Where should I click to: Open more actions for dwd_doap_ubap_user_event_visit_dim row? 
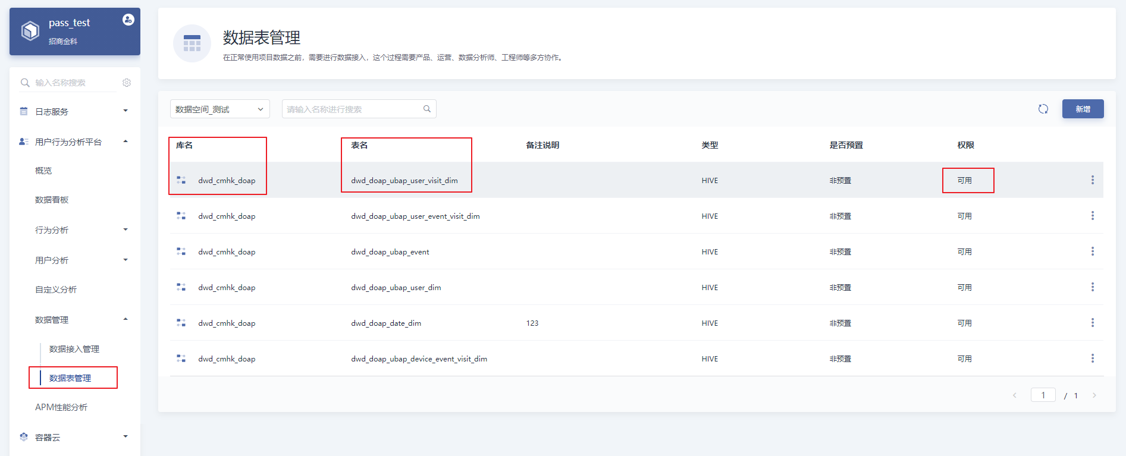[1093, 216]
